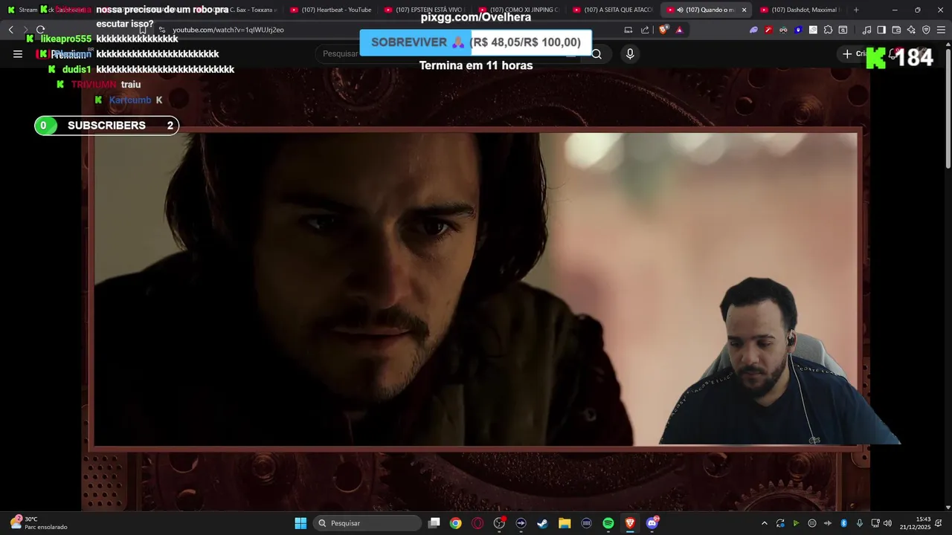Viewport: 952px width, 535px height.
Task: Open the clock showing 15:43
Action: pyautogui.click(x=916, y=523)
